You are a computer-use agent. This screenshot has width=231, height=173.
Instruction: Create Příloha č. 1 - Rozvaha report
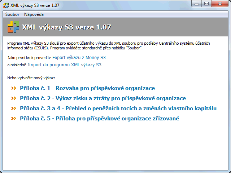(x=87, y=88)
